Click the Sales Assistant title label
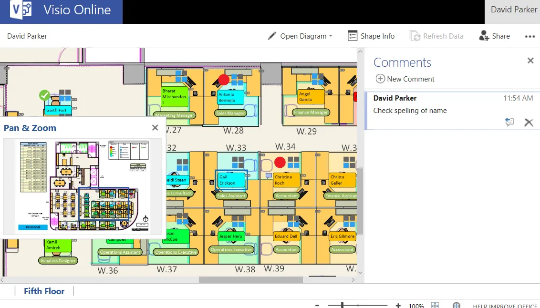 231,195
